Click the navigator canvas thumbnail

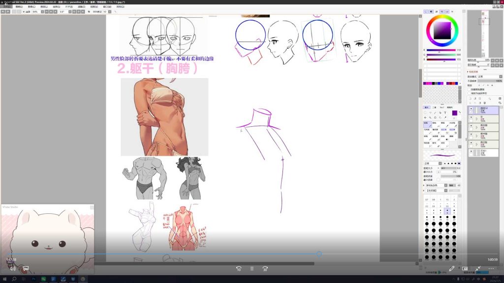coord(485,34)
